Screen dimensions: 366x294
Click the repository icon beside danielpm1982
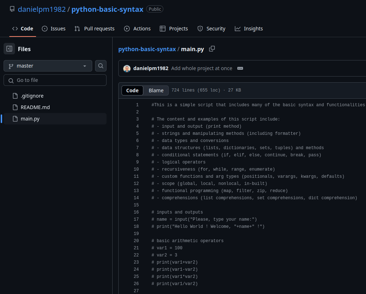tap(12, 9)
